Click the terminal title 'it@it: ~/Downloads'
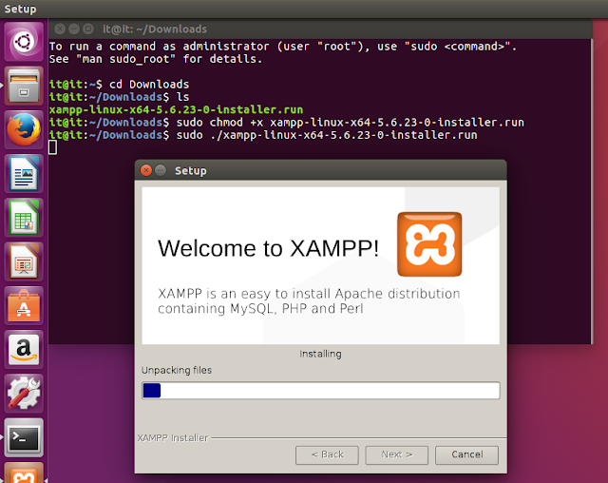The width and height of the screenshot is (608, 483). tap(155, 29)
